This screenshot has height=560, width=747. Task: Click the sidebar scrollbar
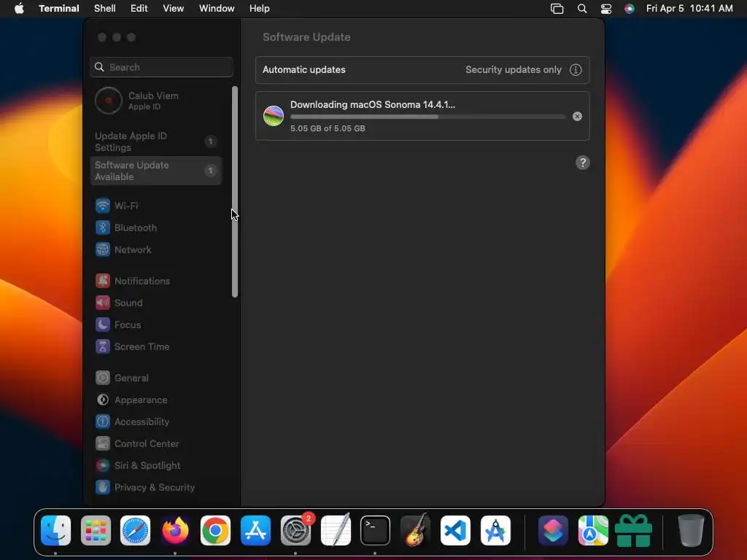pyautogui.click(x=234, y=192)
